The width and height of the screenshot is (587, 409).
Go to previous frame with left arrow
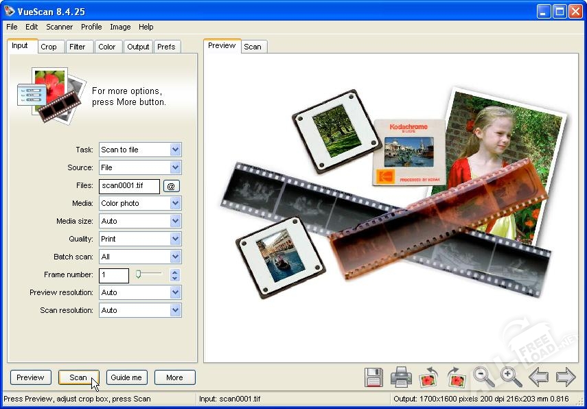coord(539,377)
